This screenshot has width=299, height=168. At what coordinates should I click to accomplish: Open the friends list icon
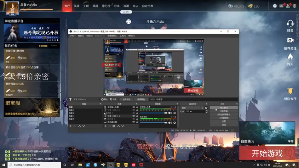[x=288, y=6]
